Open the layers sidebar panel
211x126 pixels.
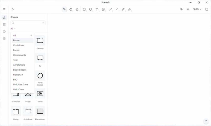[x=4, y=38]
